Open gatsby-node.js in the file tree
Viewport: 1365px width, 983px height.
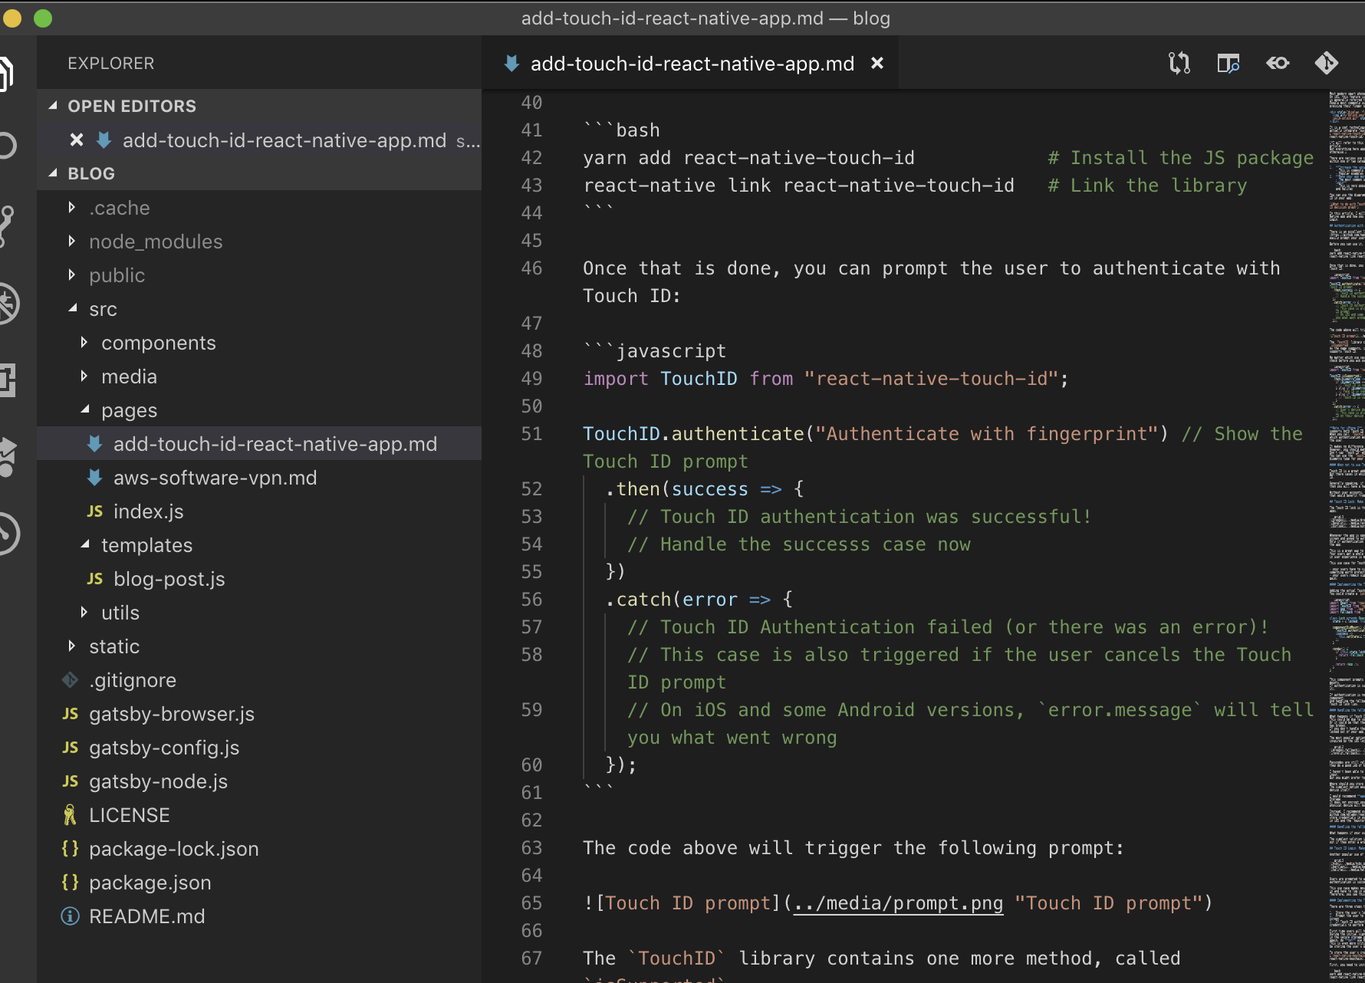click(x=259, y=781)
